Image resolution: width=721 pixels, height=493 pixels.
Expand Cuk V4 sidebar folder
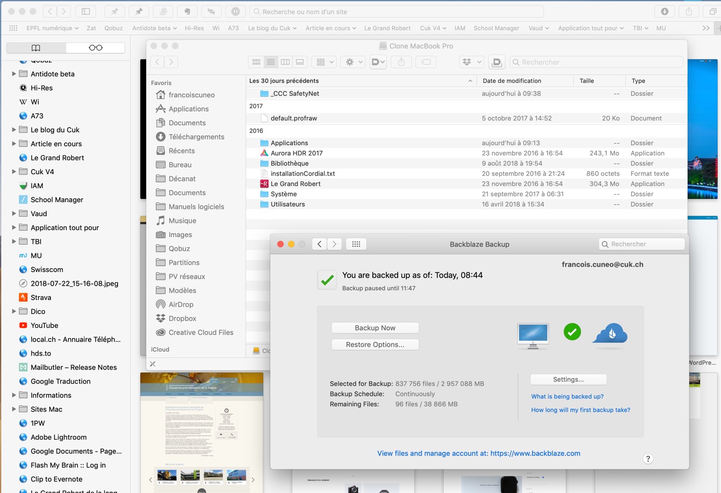point(13,172)
